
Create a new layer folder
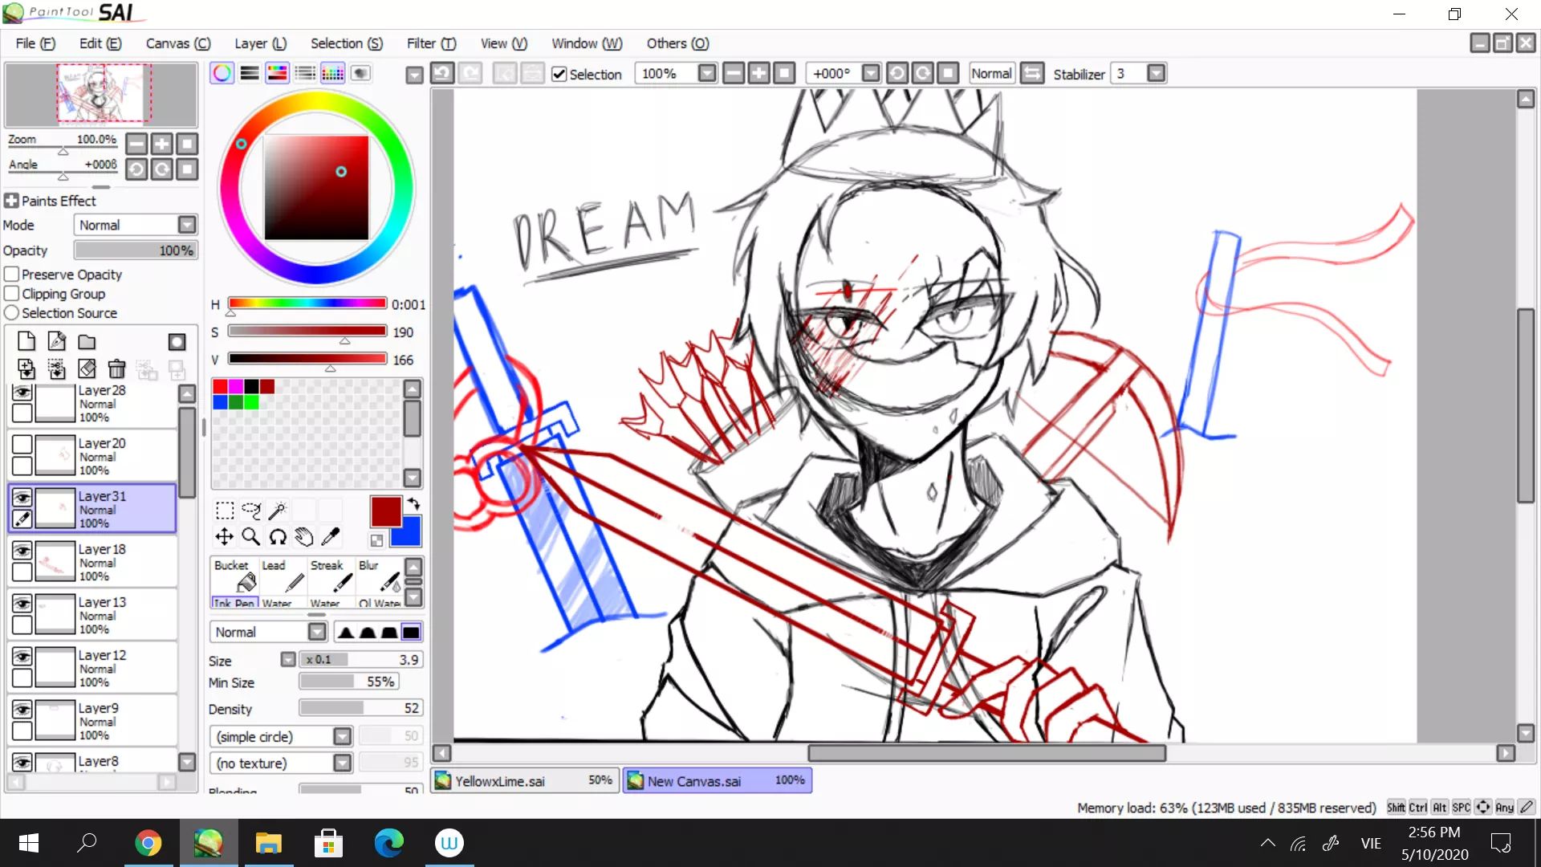point(87,341)
